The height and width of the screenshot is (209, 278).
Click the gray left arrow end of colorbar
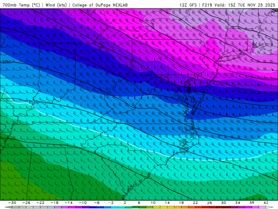tap(8, 207)
